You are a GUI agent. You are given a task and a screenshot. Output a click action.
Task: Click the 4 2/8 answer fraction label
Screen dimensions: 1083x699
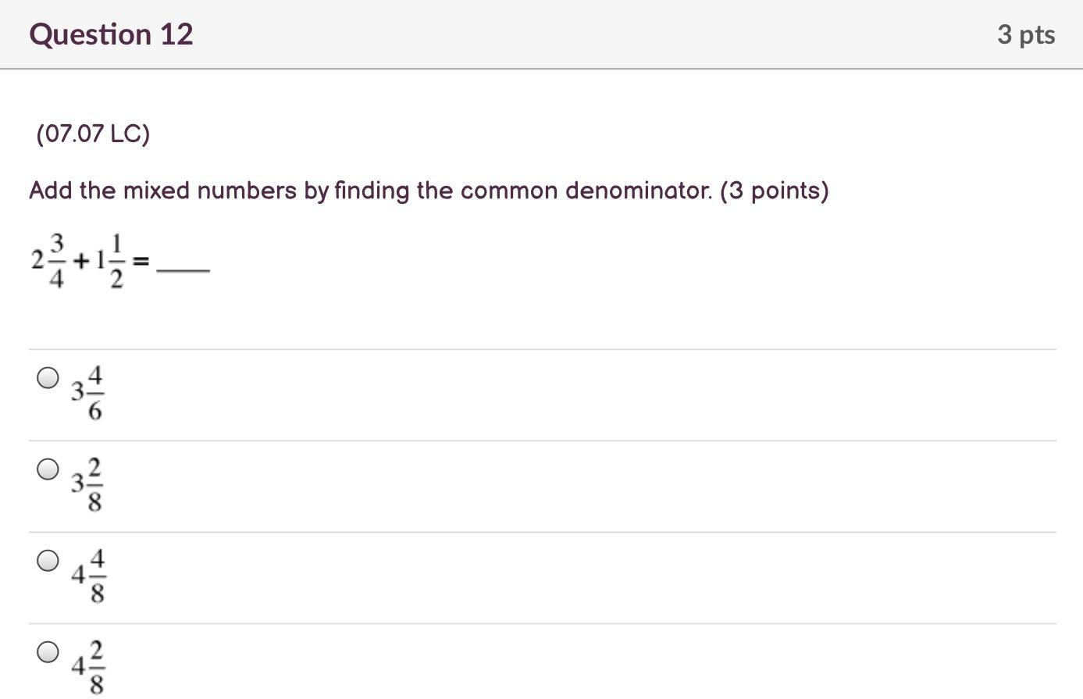point(87,666)
